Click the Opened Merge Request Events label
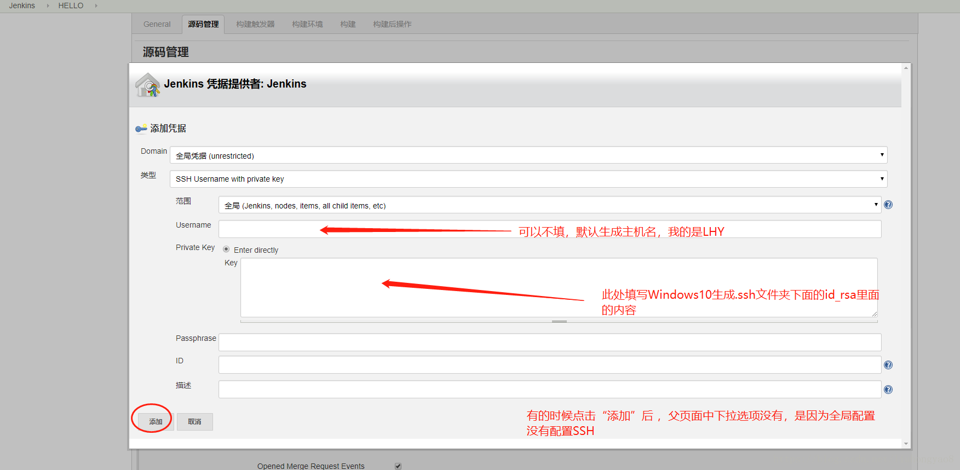Image resolution: width=960 pixels, height=470 pixels. 311,466
